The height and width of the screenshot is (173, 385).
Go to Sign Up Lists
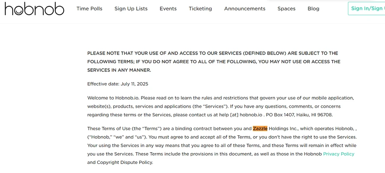point(131,9)
